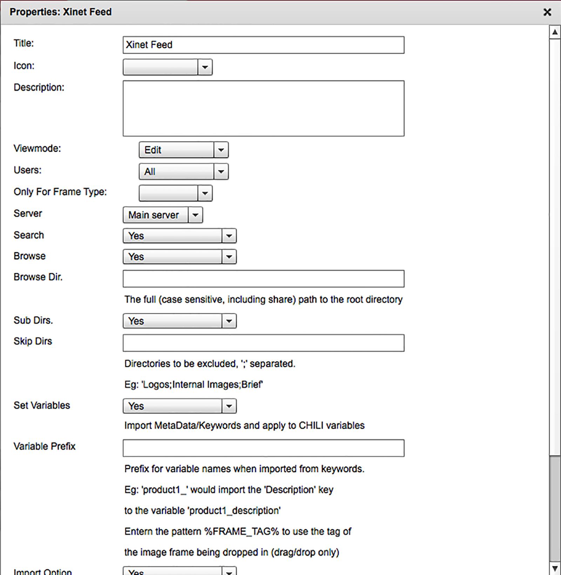Open the Viewmode dropdown showing Edit
The width and height of the screenshot is (561, 575).
click(184, 150)
